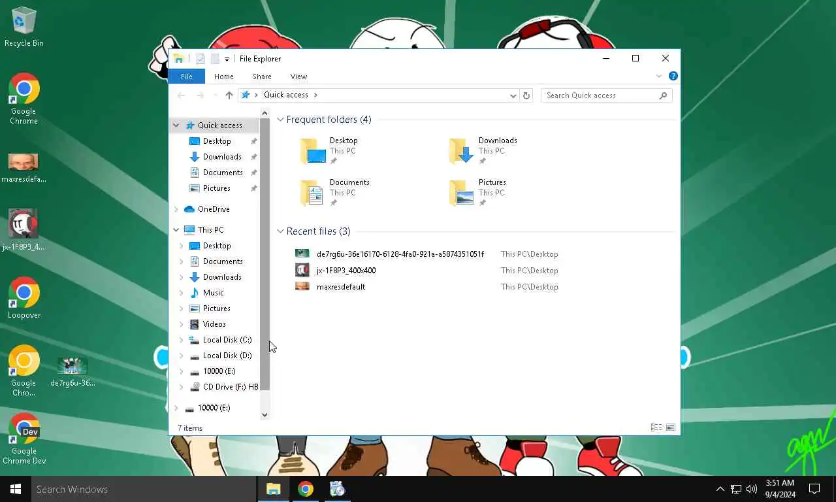Viewport: 836px width, 502px height.
Task: Switch to the View ribbon tab
Action: click(x=298, y=76)
